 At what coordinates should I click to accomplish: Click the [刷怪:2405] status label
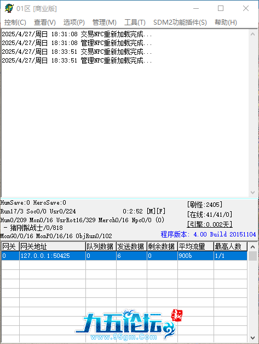[x=205, y=205]
